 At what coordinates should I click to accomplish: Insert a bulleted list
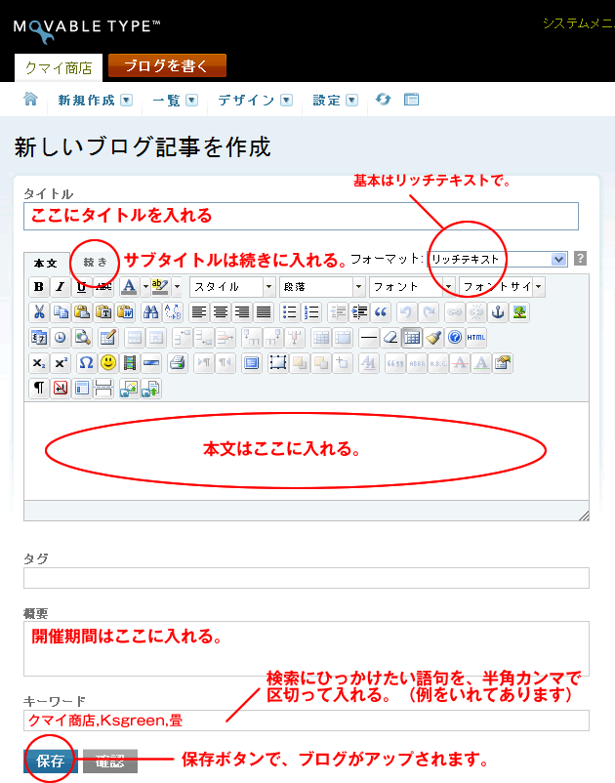(x=290, y=312)
